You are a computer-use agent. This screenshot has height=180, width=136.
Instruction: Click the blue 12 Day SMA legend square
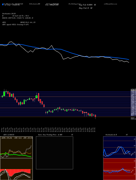pos(3,4)
